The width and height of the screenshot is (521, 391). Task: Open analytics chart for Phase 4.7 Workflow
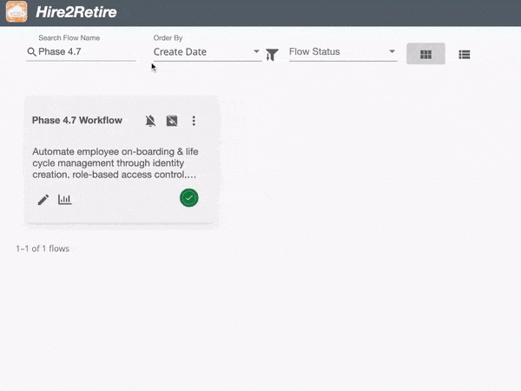click(x=65, y=200)
